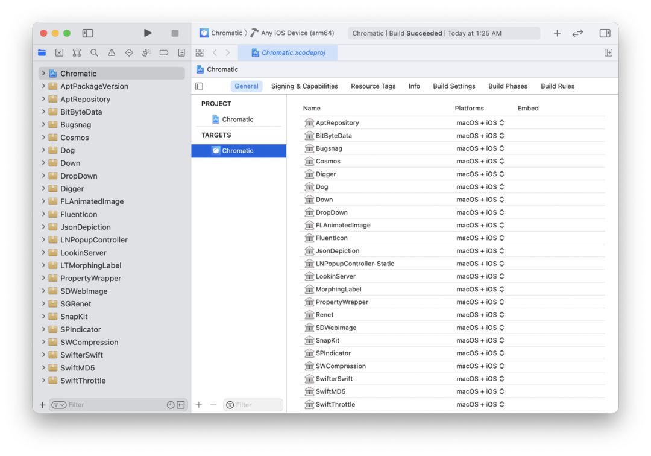Open the Library with the plus button

(557, 33)
